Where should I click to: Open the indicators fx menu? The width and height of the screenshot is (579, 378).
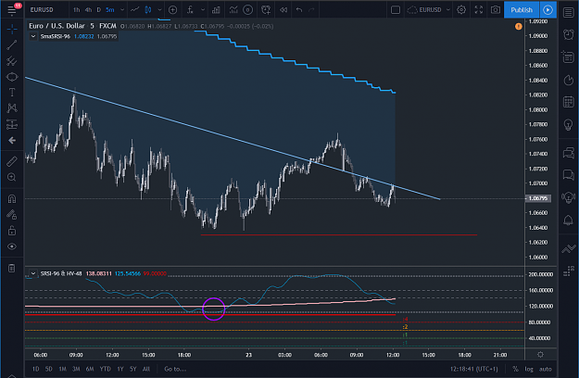pyautogui.click(x=190, y=10)
